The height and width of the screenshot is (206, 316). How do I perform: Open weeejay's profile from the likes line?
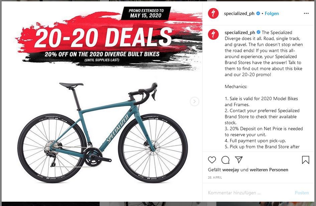231,170
